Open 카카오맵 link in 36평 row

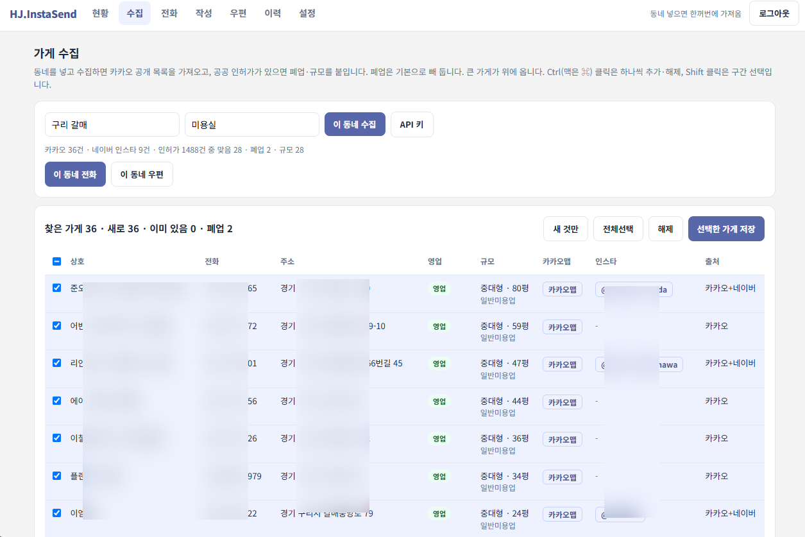(x=563, y=439)
